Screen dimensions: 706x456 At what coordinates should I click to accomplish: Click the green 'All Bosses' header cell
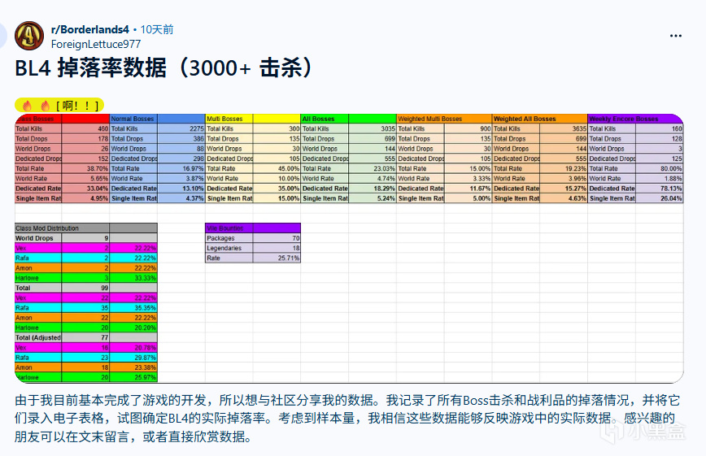[x=325, y=119]
